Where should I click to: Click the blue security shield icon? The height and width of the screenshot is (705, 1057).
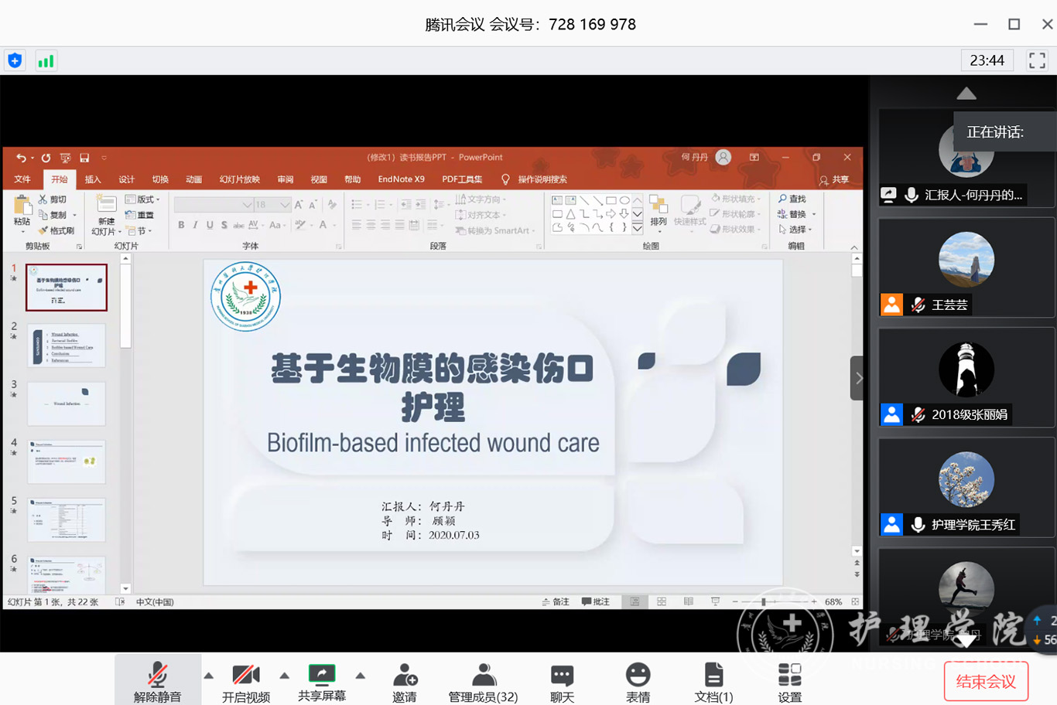(15, 60)
